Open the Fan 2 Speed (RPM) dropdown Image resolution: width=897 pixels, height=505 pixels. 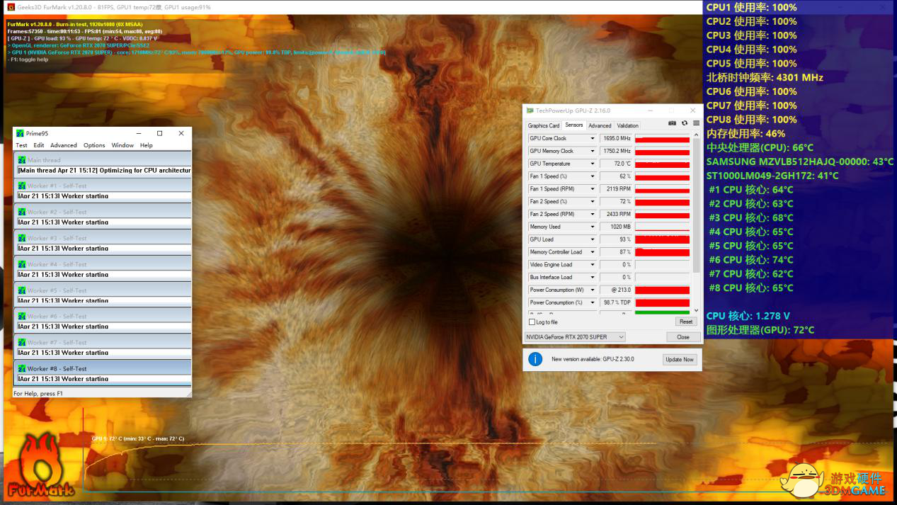click(x=593, y=214)
